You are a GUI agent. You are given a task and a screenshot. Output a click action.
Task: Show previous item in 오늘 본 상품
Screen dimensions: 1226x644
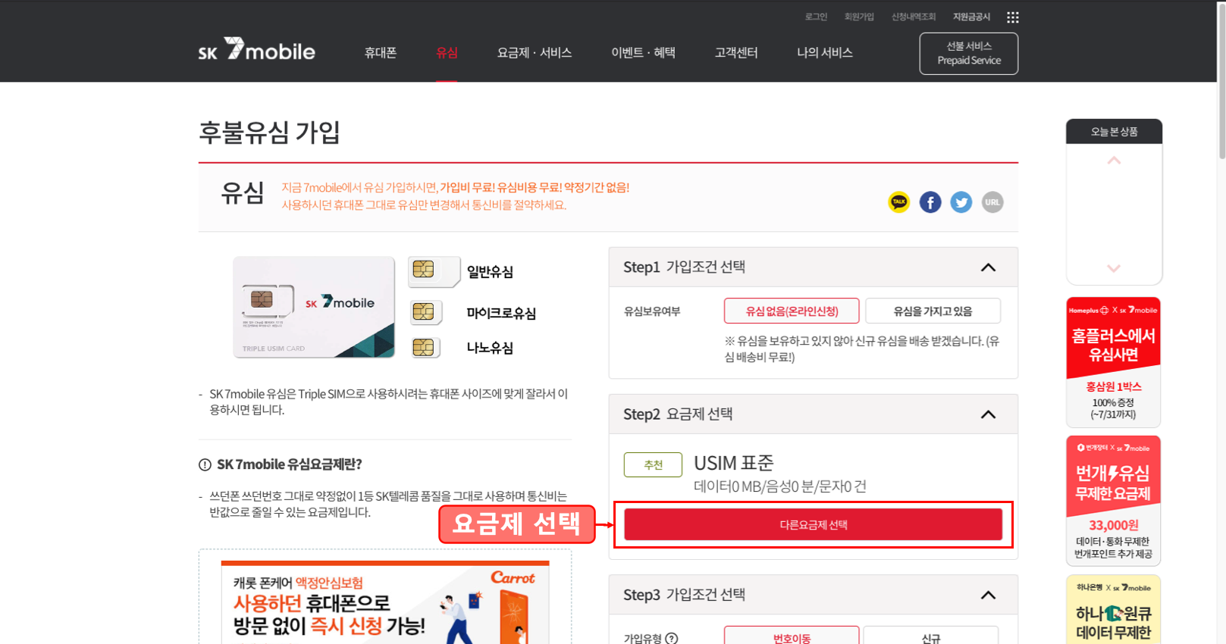coord(1114,161)
